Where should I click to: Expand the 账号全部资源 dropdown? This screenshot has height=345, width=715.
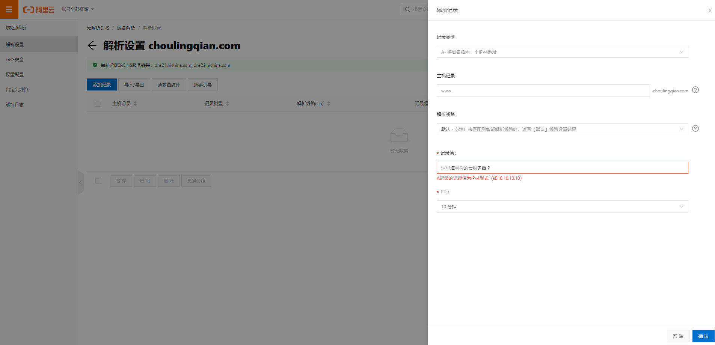(x=78, y=9)
